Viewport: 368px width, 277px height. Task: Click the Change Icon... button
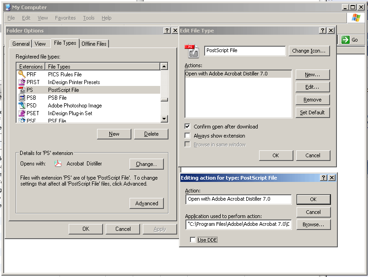(309, 51)
